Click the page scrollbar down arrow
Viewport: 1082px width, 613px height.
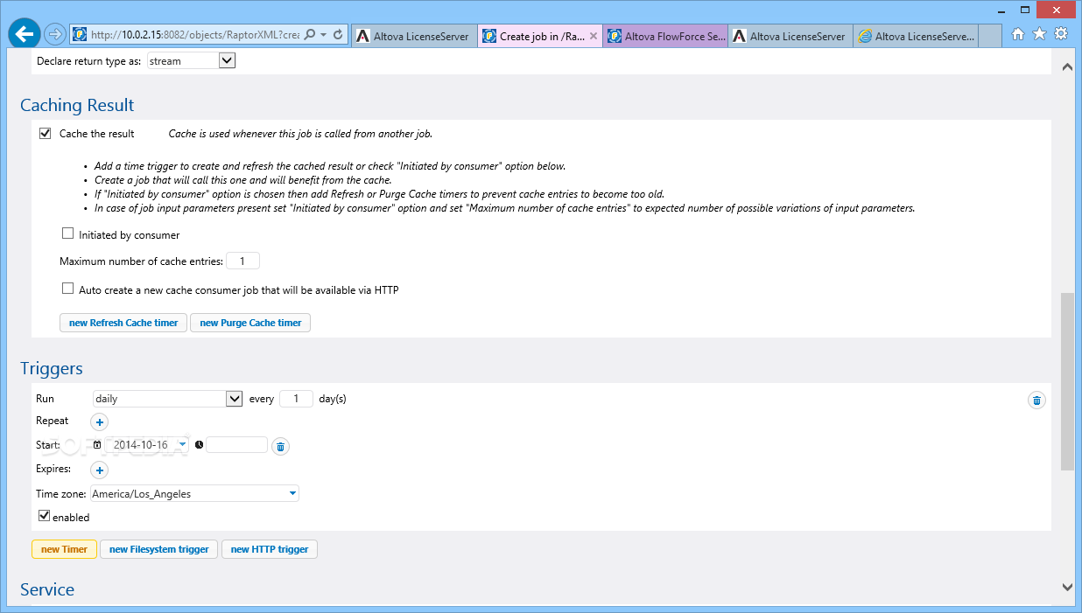pyautogui.click(x=1066, y=587)
